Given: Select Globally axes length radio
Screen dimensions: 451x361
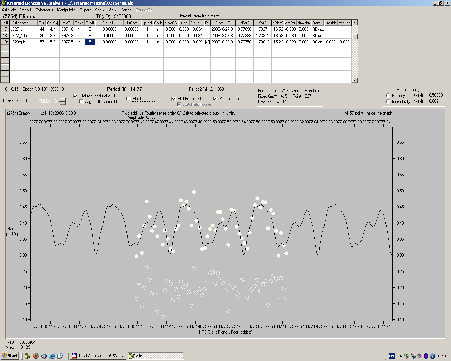Looking at the screenshot, I should [388, 96].
